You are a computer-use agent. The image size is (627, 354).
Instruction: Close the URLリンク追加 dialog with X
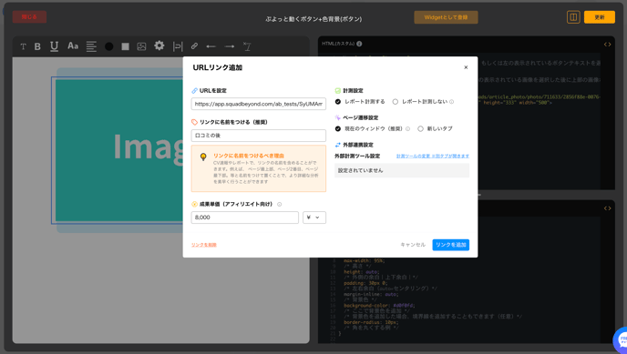(466, 67)
